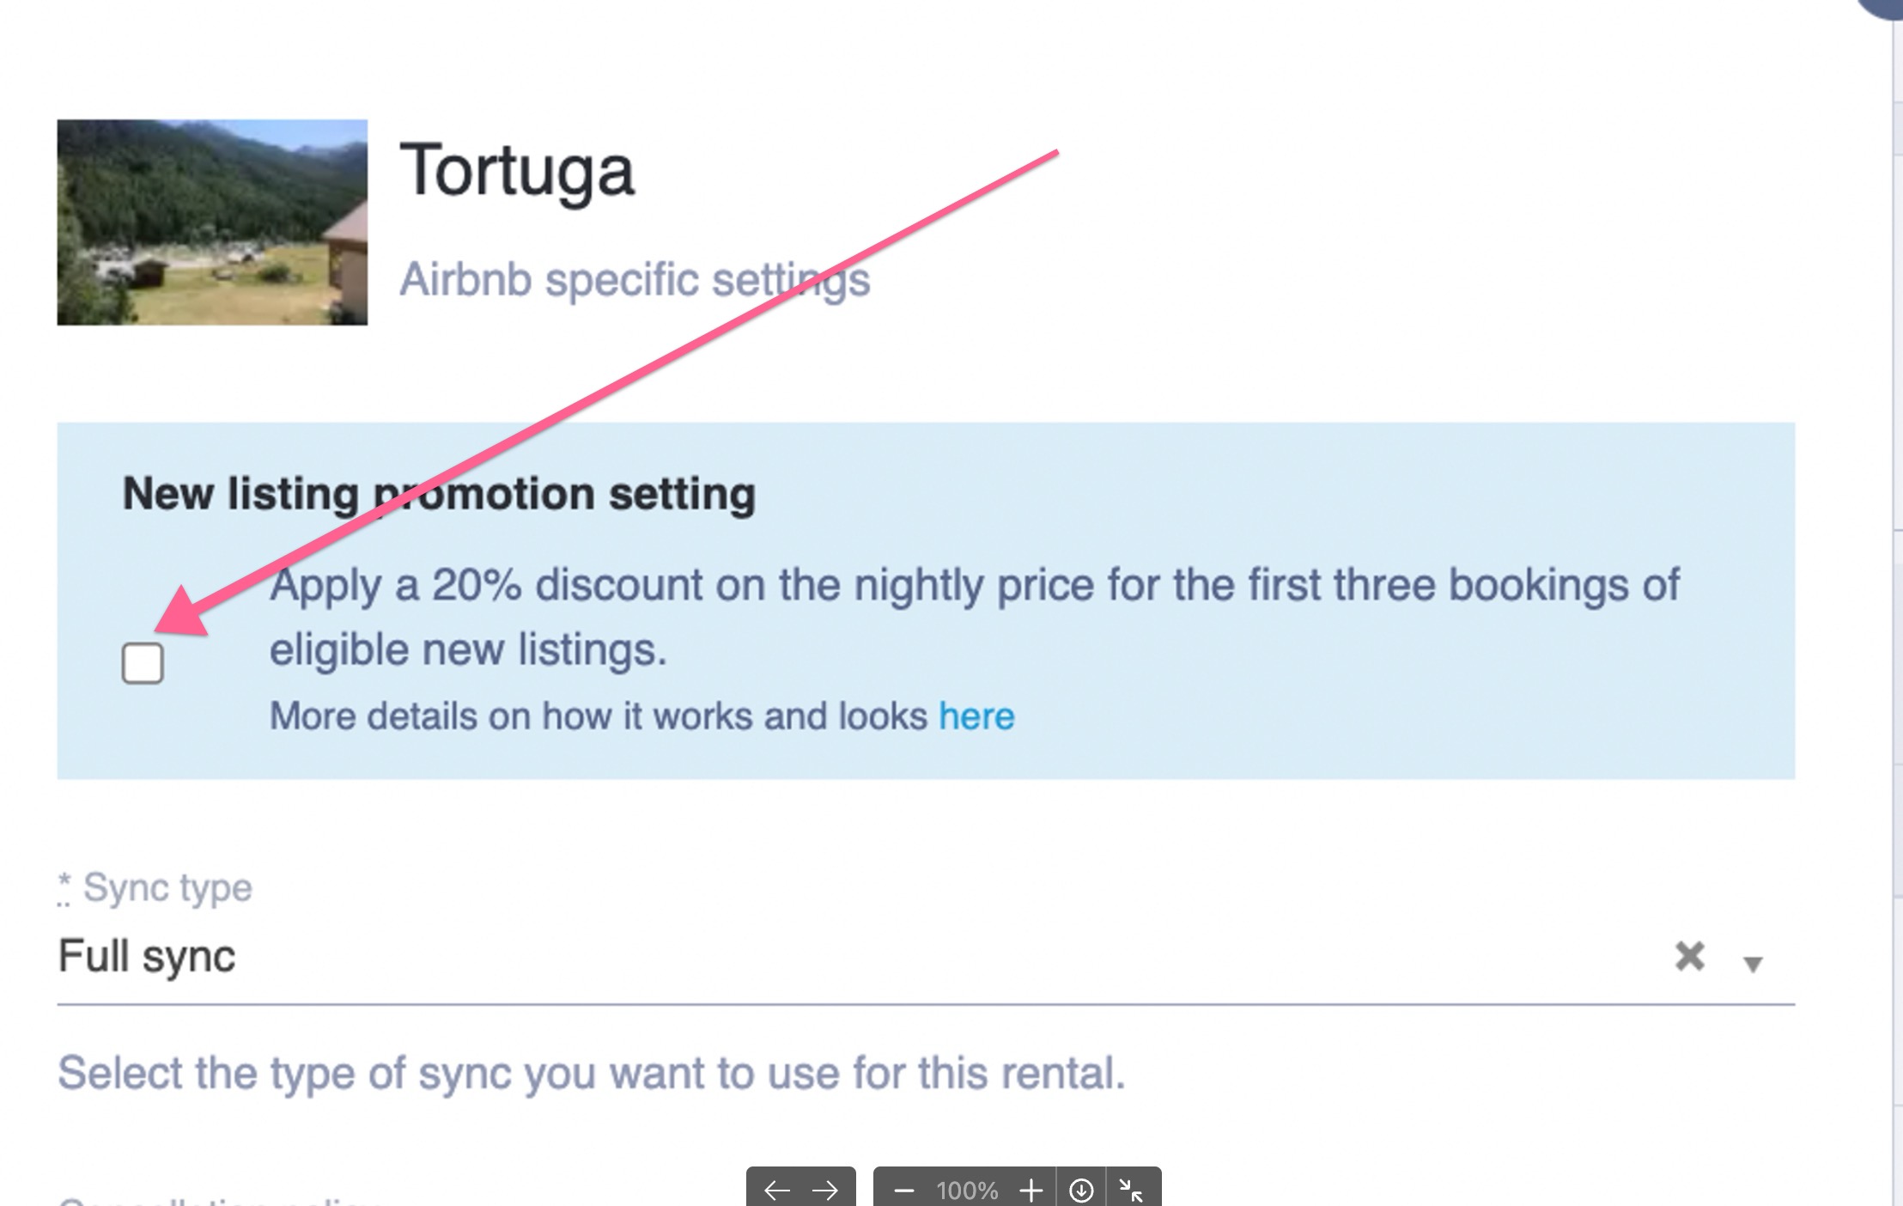Screen dimensions: 1903x1206
Task: Open the promotion details via the here link
Action: tap(976, 715)
